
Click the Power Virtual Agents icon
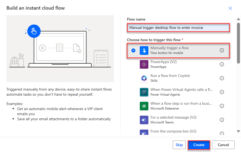pos(144,92)
